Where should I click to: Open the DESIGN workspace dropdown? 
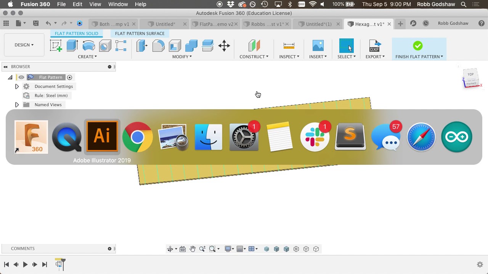tap(24, 45)
